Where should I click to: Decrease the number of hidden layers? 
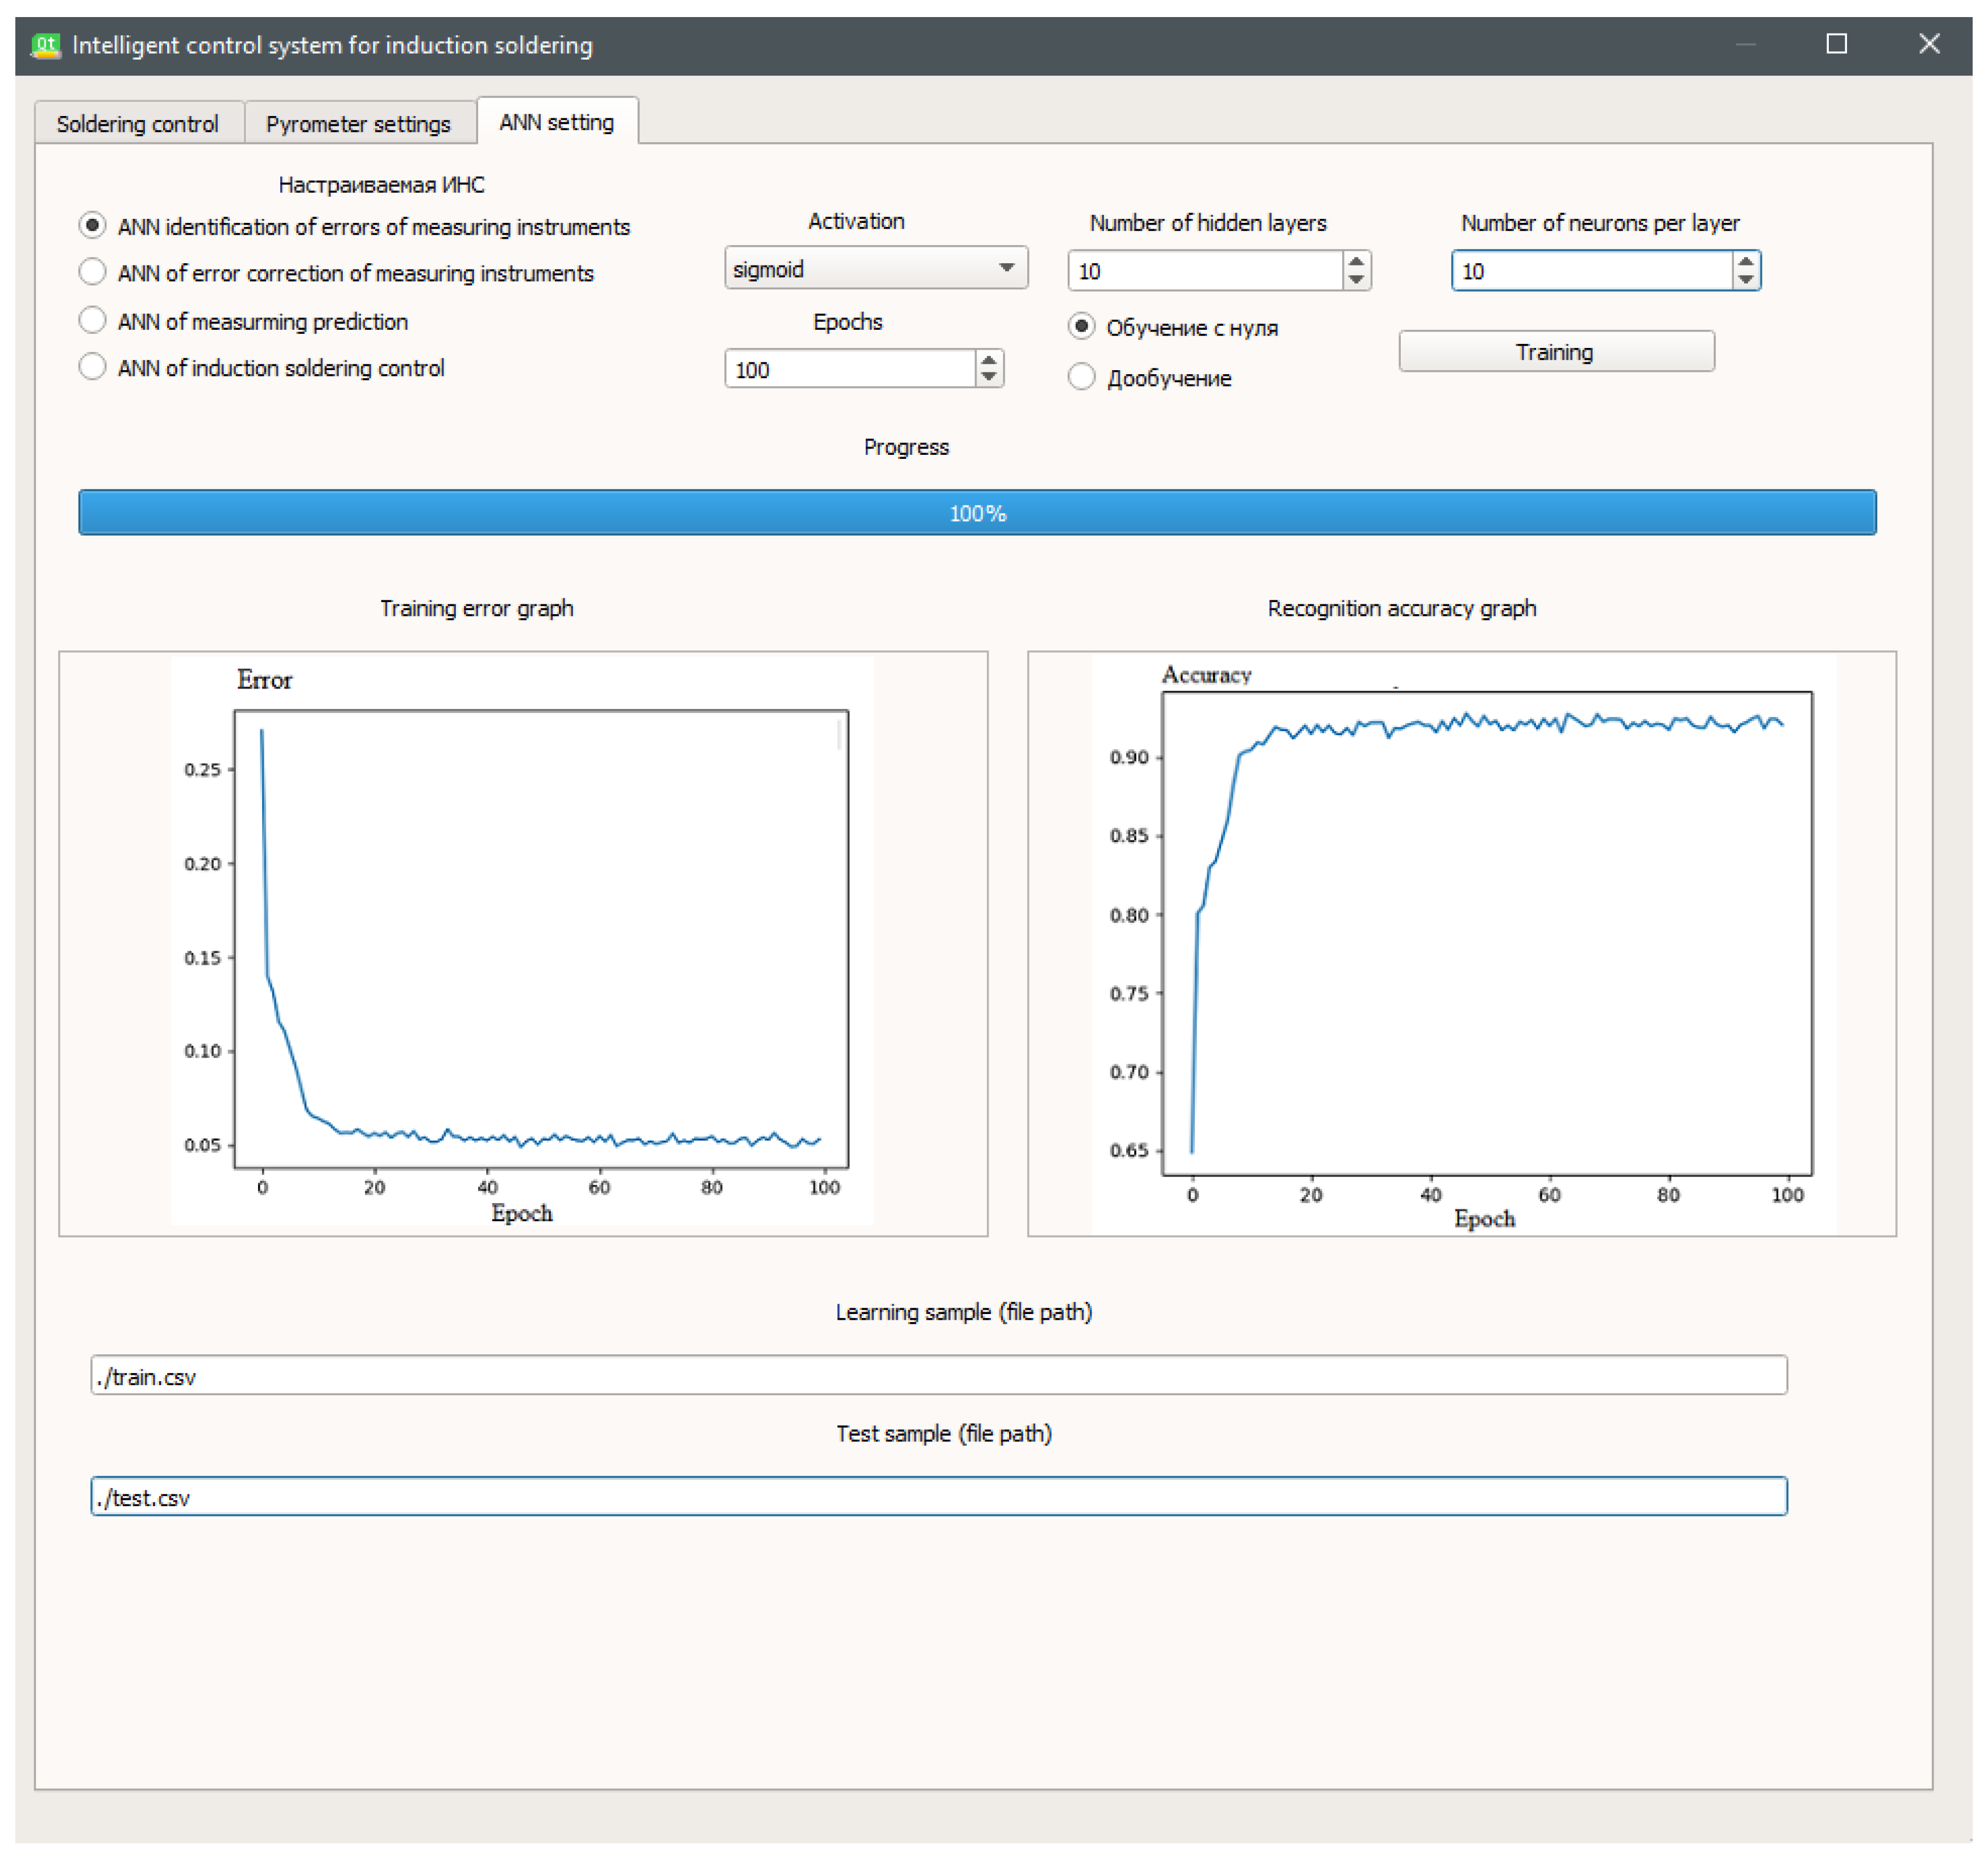tap(1356, 280)
